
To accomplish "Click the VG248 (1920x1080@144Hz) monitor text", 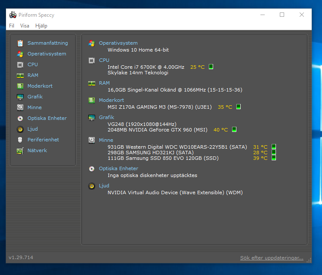I will coord(142,124).
